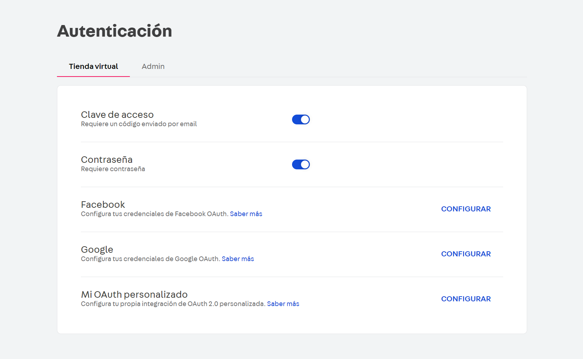Select the Mi OAuth personalizado heading
Image resolution: width=583 pixels, height=359 pixels.
pos(134,294)
